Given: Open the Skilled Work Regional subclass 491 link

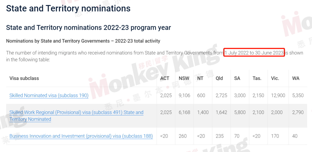Looking at the screenshot, I should point(76,116).
